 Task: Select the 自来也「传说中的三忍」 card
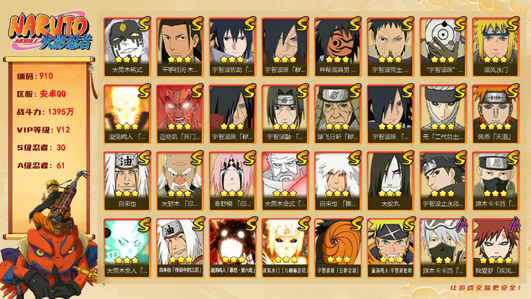(180, 248)
